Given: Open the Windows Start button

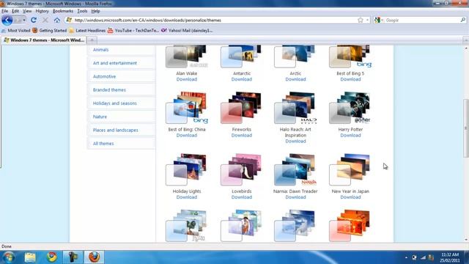Looking at the screenshot, I should click(x=8, y=257).
